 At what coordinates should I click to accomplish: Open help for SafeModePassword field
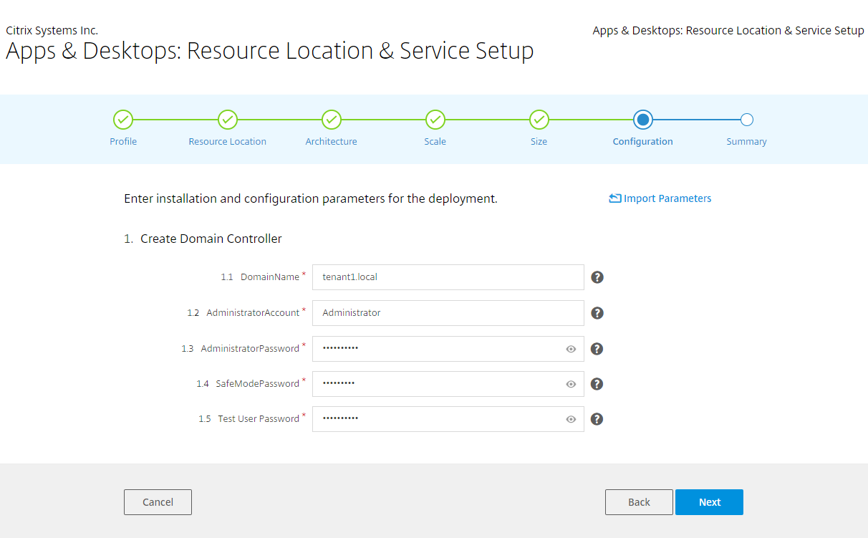(597, 384)
